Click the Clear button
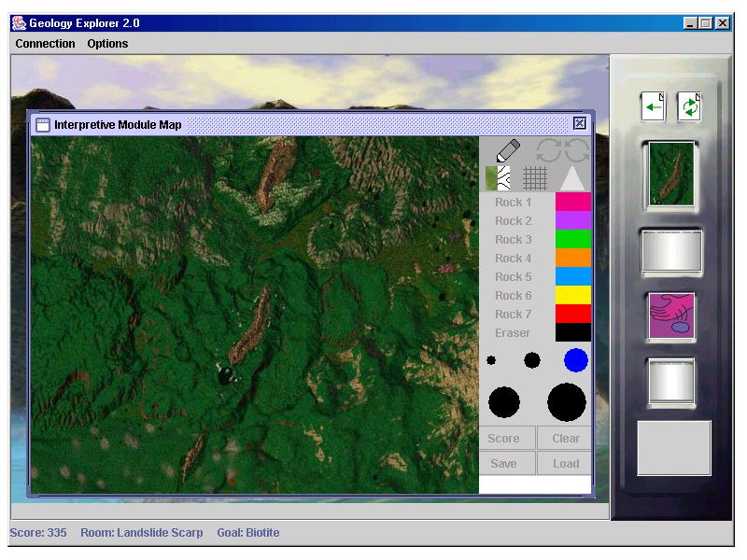Viewport: 747px width, 560px height. (565, 438)
